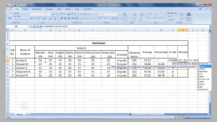Cancel formula entry with the X icon

(x=34, y=26)
